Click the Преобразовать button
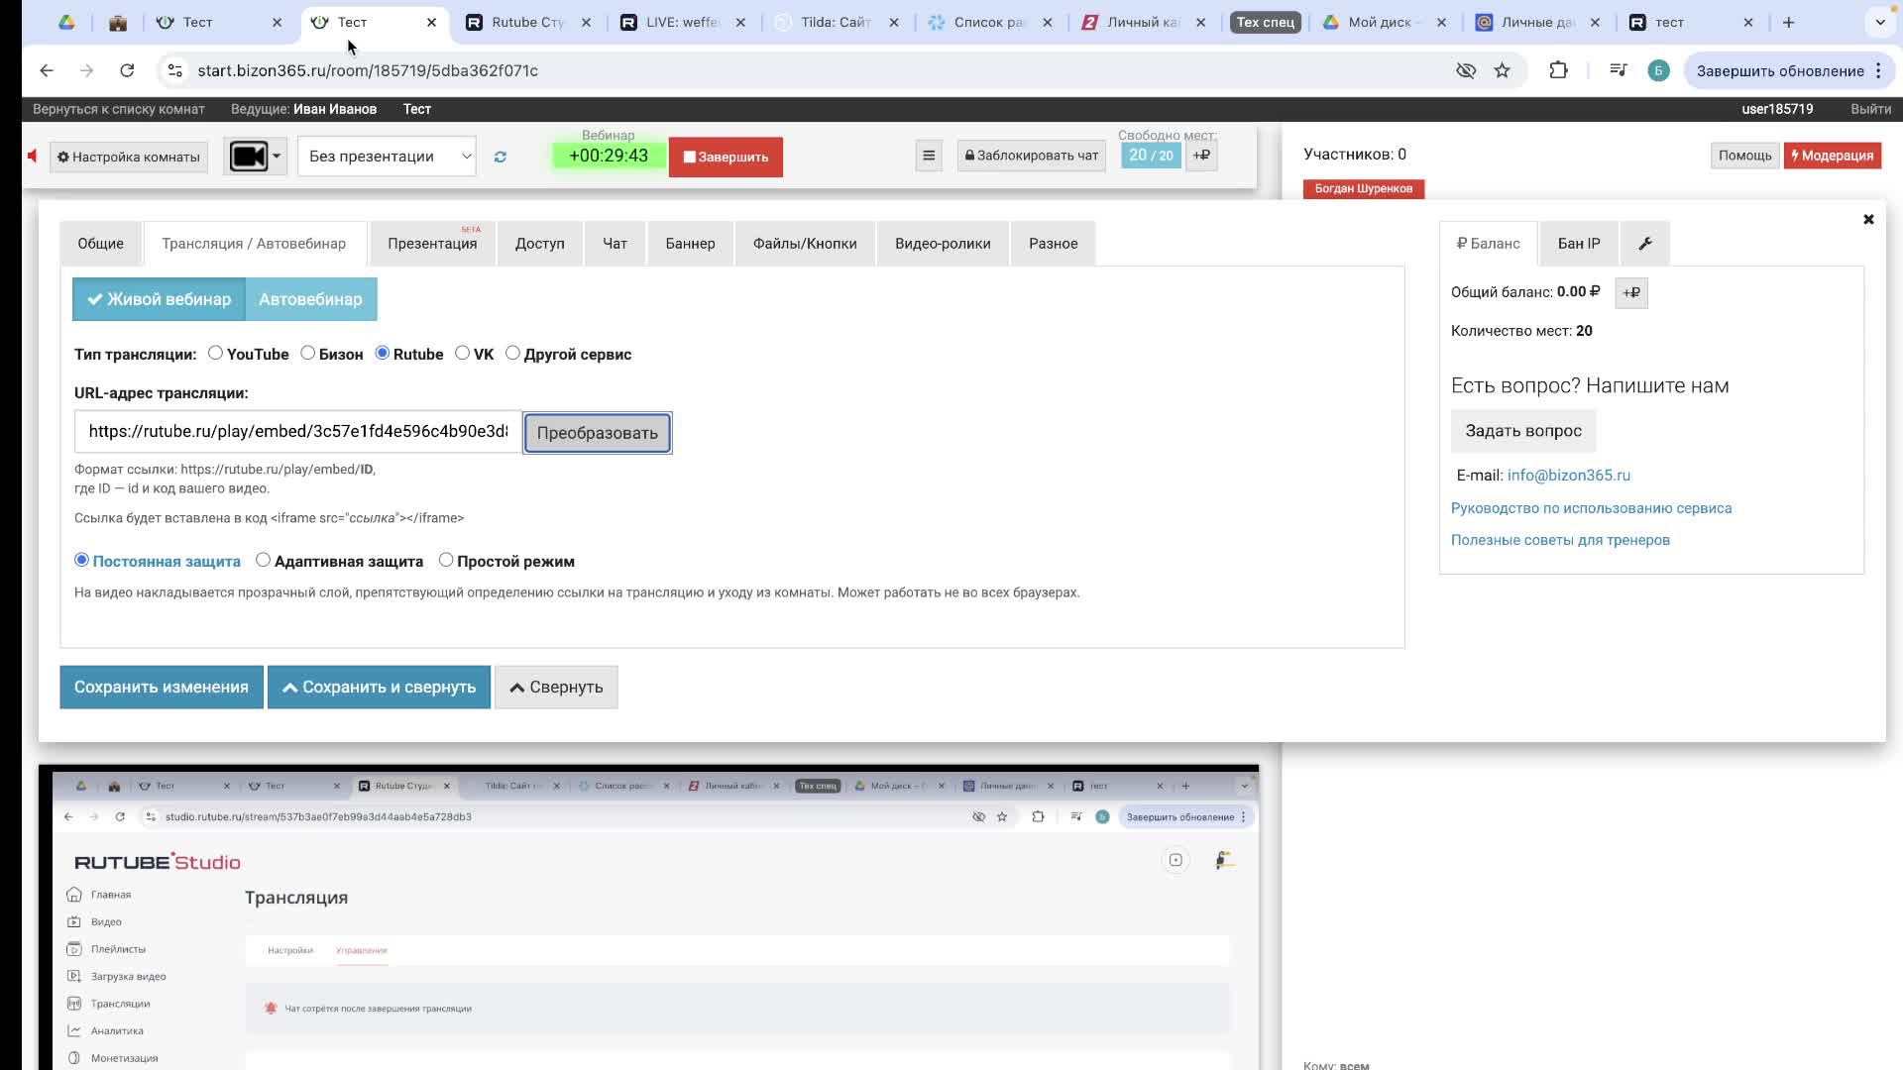The height and width of the screenshot is (1070, 1903). tap(597, 434)
